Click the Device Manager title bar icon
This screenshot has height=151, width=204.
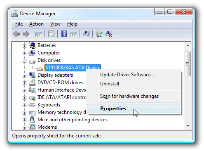point(14,14)
